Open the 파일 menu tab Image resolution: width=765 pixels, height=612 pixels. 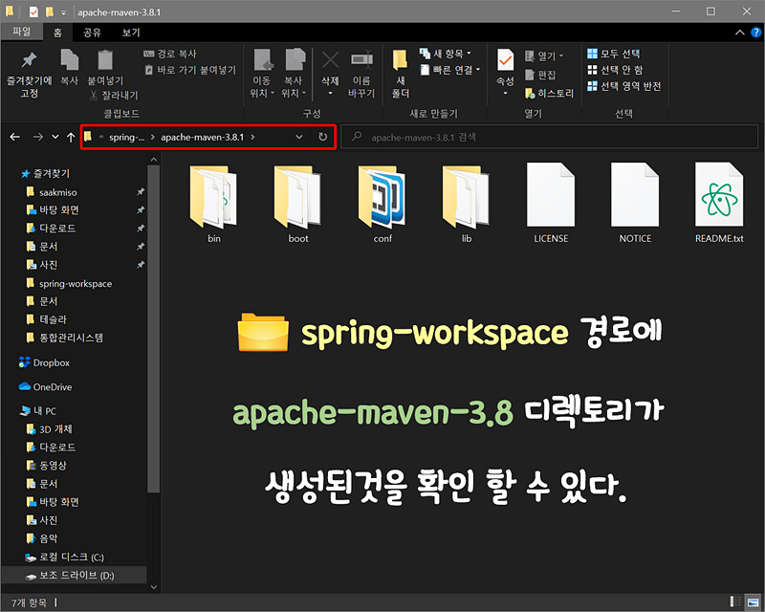(x=21, y=33)
